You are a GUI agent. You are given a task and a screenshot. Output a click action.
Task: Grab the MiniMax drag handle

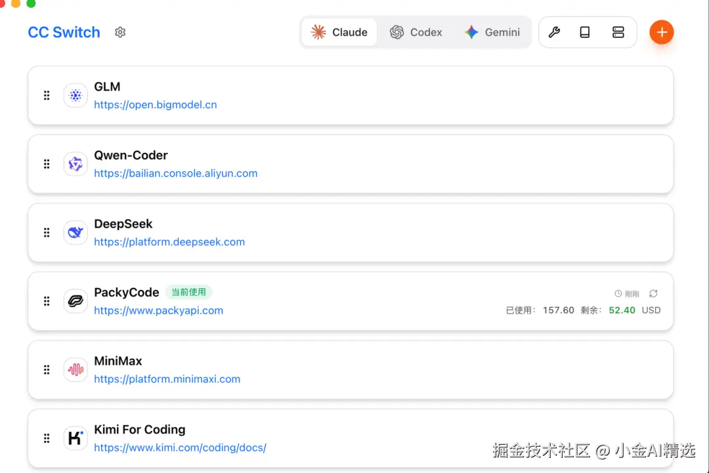tap(47, 370)
